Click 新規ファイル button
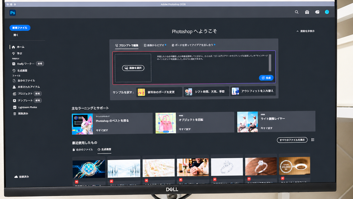Screen dimensions: 353x199 (x=20, y=28)
